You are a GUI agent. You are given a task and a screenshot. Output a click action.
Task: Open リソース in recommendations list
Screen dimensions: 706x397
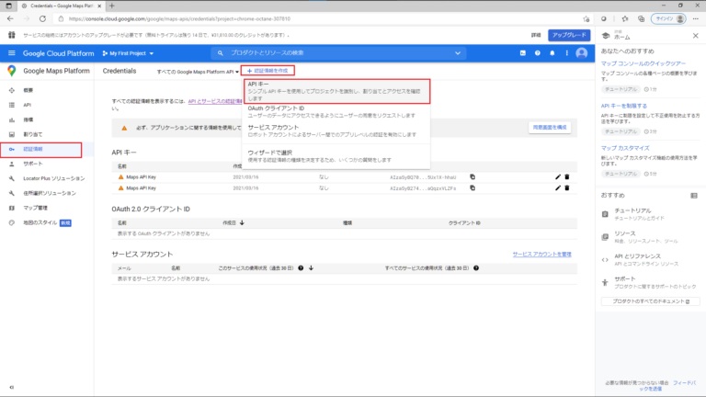coord(650,237)
